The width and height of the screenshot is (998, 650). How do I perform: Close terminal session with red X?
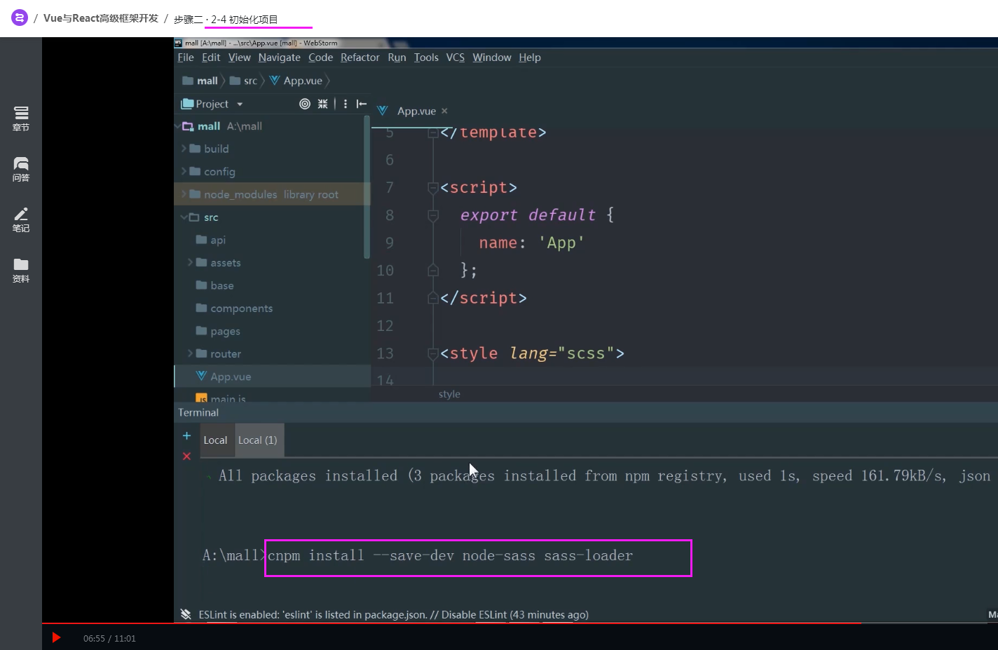(x=186, y=456)
